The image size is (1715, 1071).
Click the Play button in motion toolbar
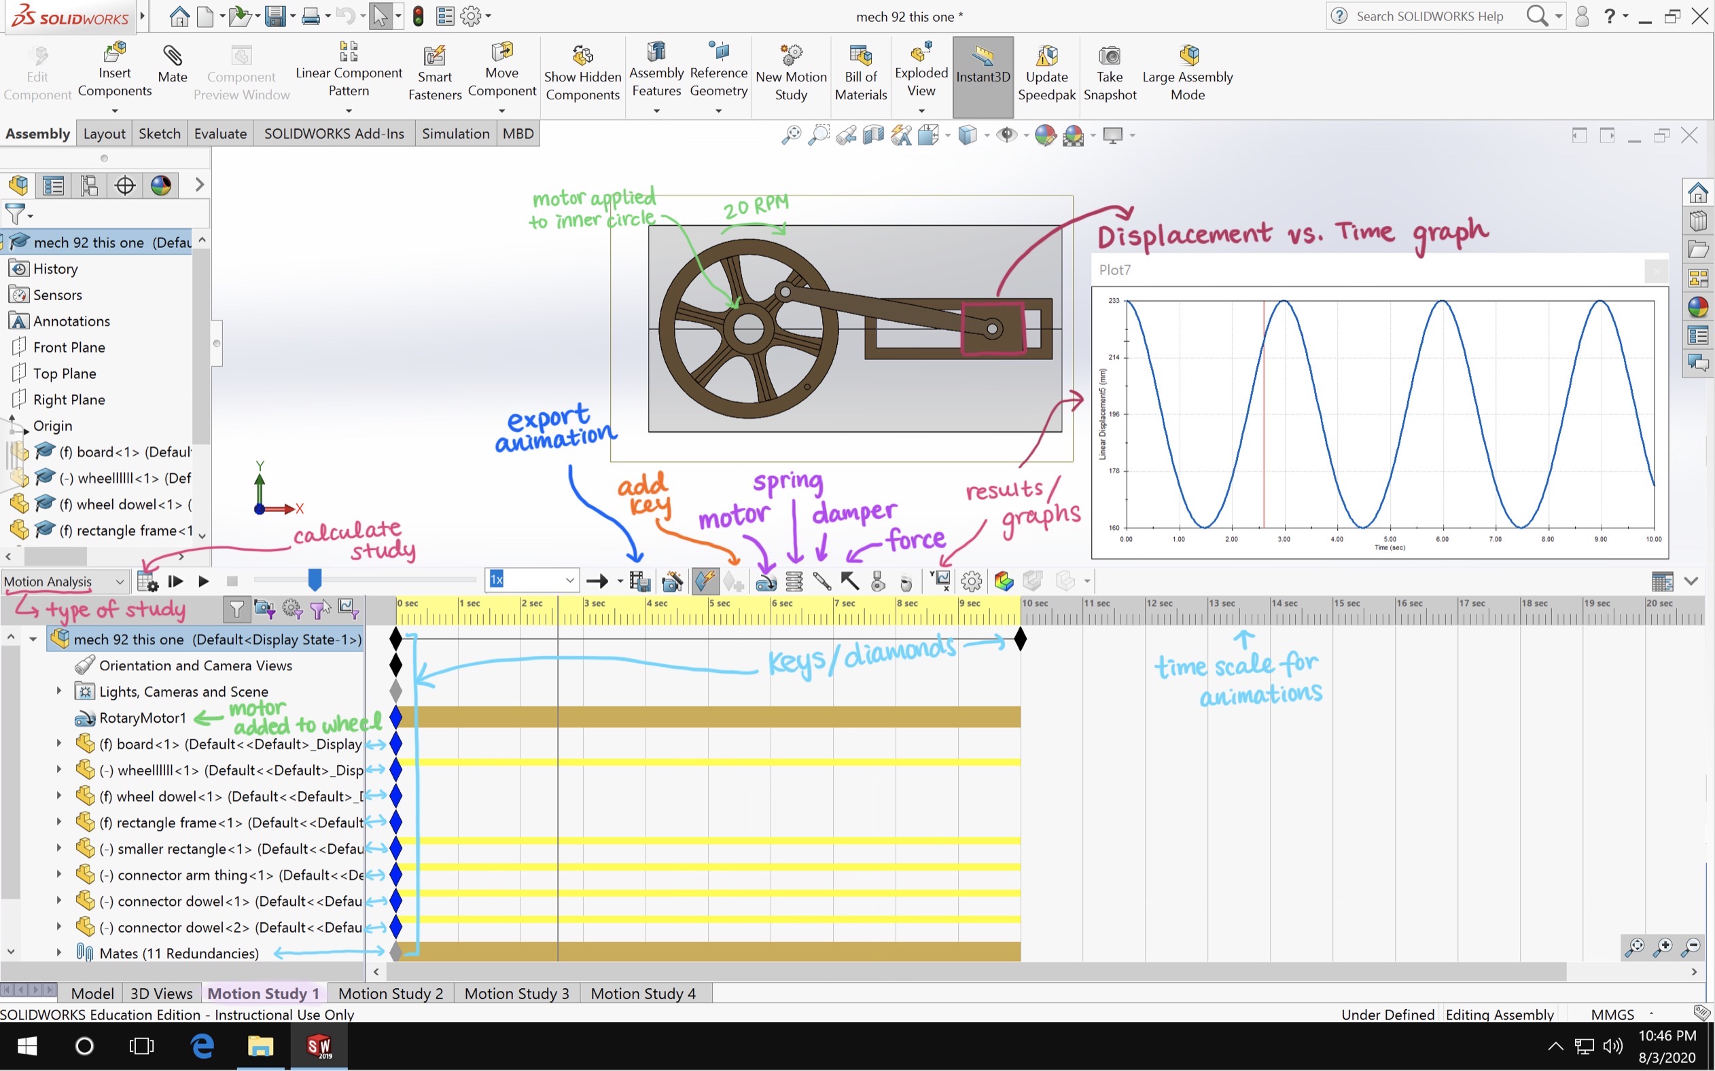(203, 581)
